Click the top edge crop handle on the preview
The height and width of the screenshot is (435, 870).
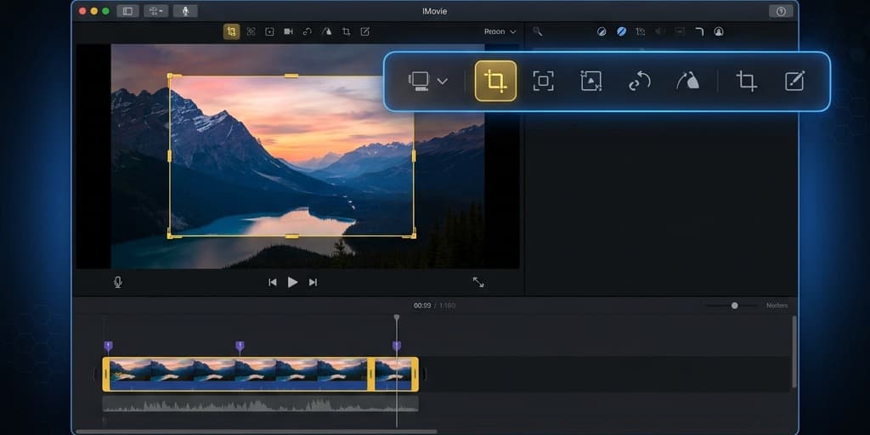(291, 76)
